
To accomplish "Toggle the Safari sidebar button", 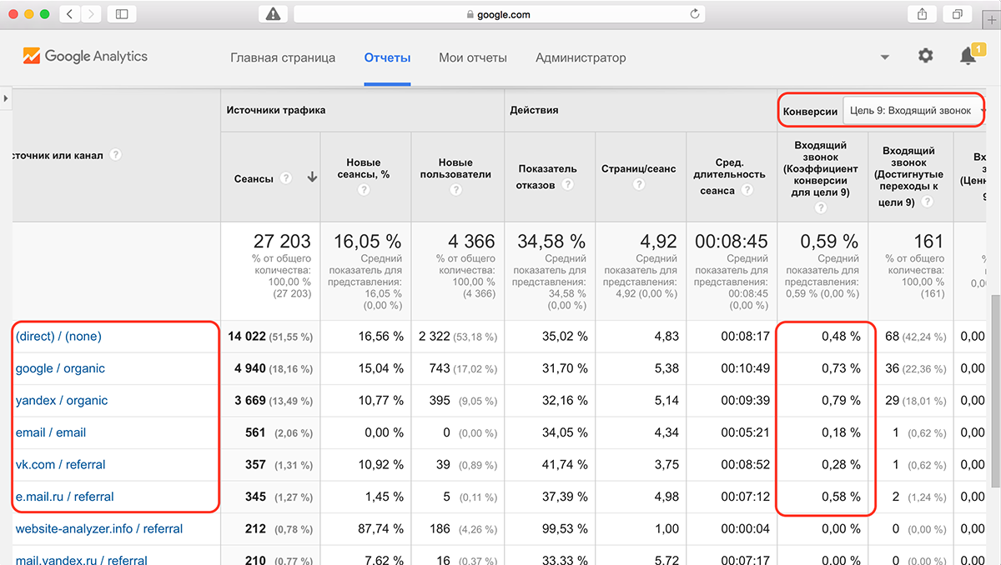I will pos(122,14).
